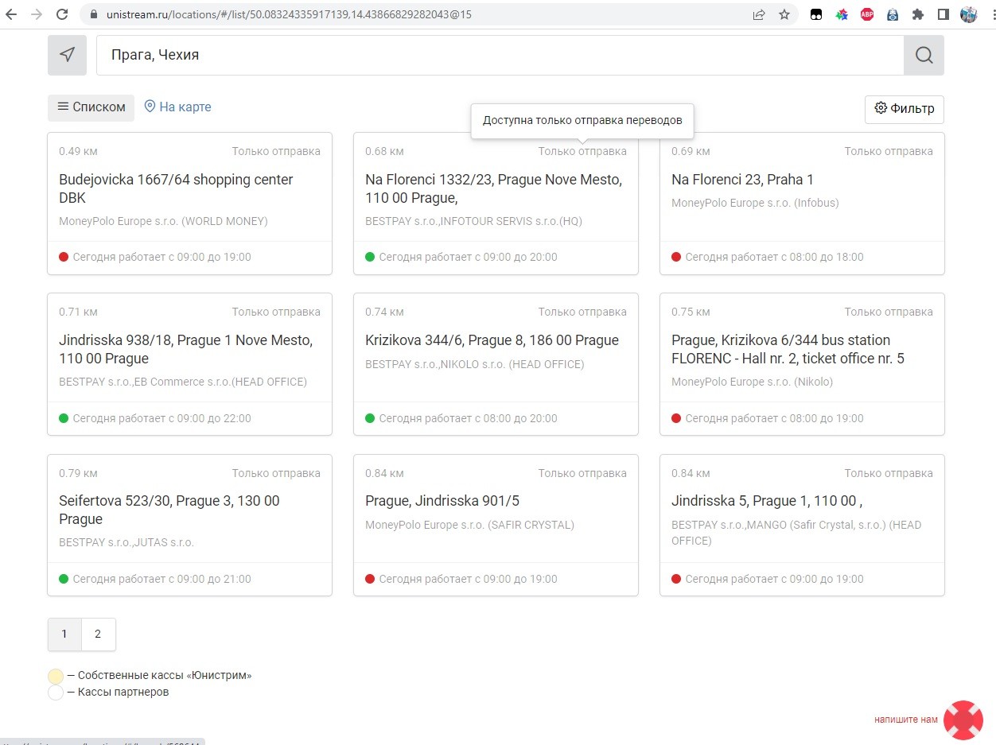Click 'MoneyPolo Europe s.r.o. (Nikolo)' text
The width and height of the screenshot is (996, 745).
click(752, 382)
